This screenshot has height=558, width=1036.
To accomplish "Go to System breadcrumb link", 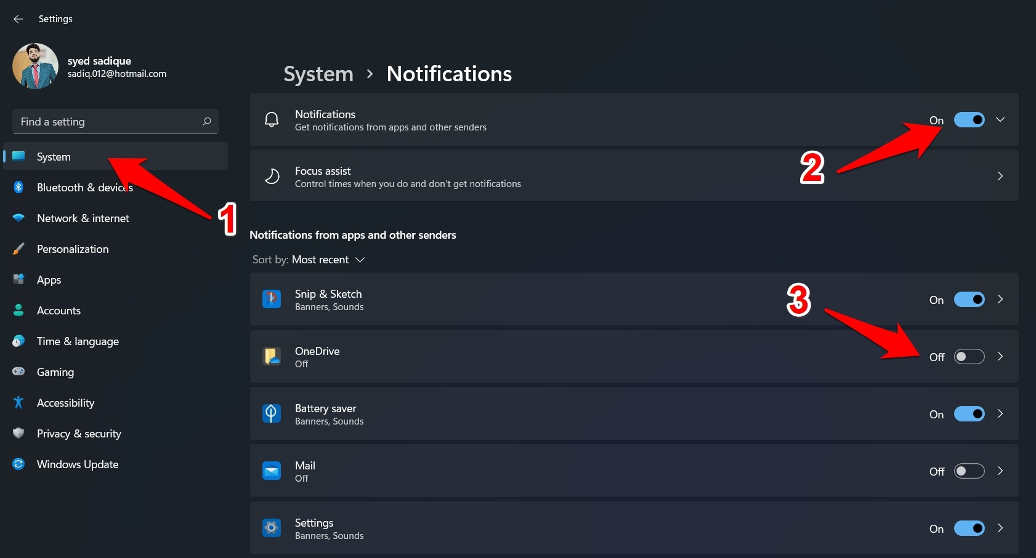I will [318, 74].
